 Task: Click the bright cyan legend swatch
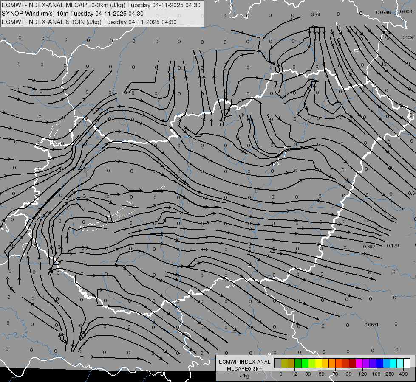pyautogui.click(x=393, y=363)
